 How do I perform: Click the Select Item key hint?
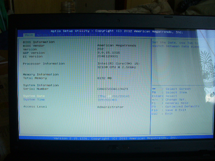(x=169, y=93)
